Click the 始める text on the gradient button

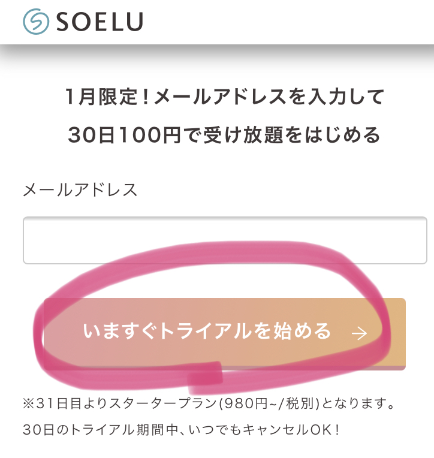click(x=302, y=332)
